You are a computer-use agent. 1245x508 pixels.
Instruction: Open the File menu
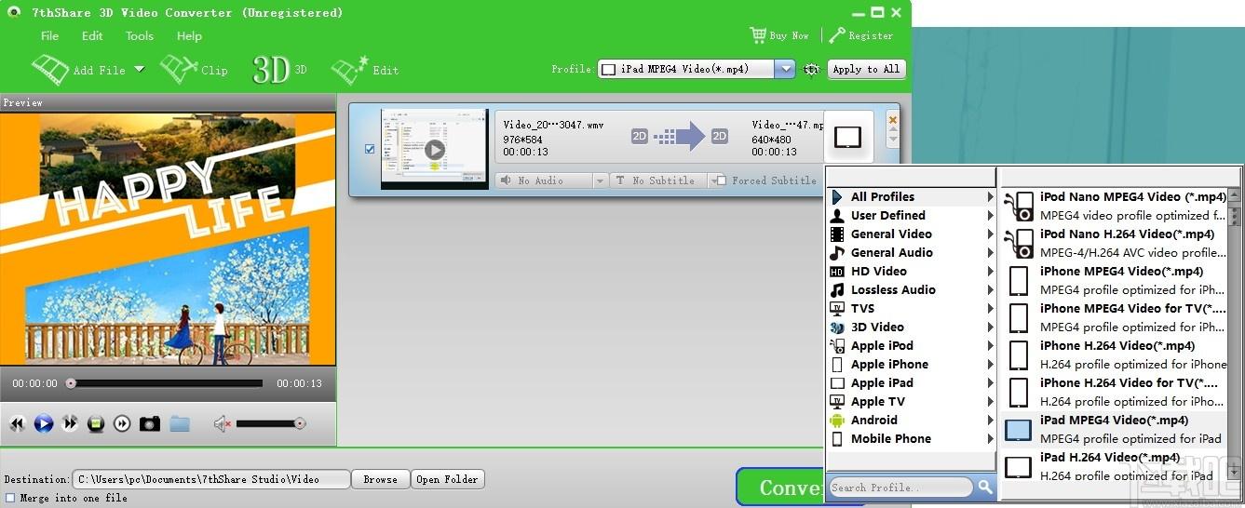tap(49, 35)
